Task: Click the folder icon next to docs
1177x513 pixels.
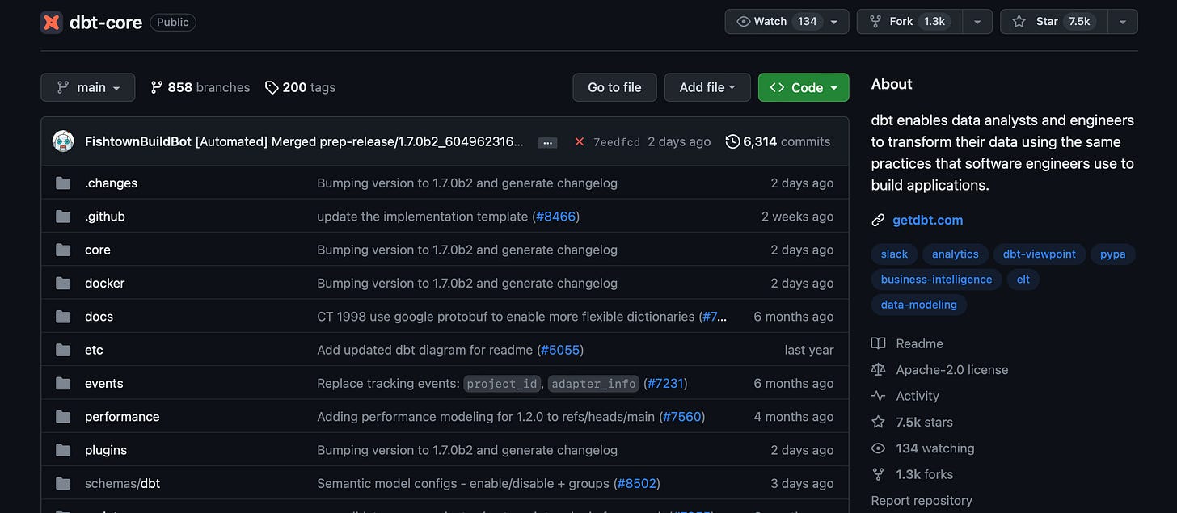Action: click(x=63, y=317)
